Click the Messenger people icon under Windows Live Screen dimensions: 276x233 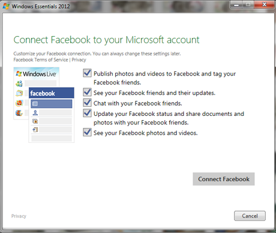click(x=19, y=83)
